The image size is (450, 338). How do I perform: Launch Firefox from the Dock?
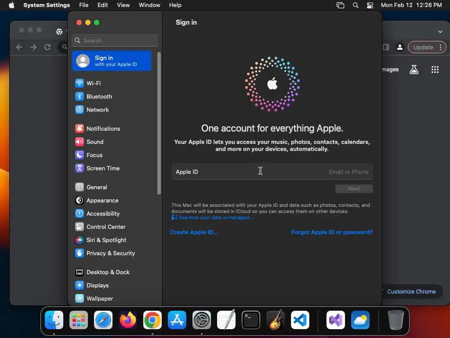(128, 320)
